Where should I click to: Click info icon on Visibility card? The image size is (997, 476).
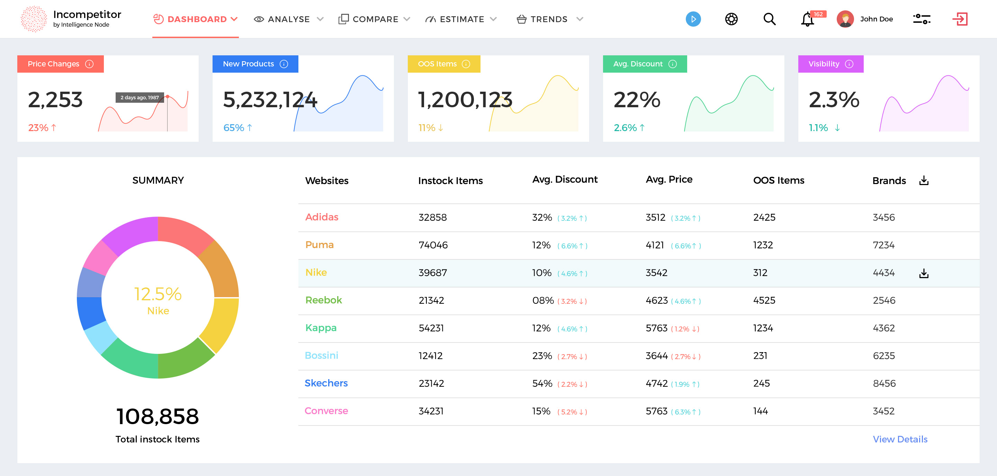849,64
